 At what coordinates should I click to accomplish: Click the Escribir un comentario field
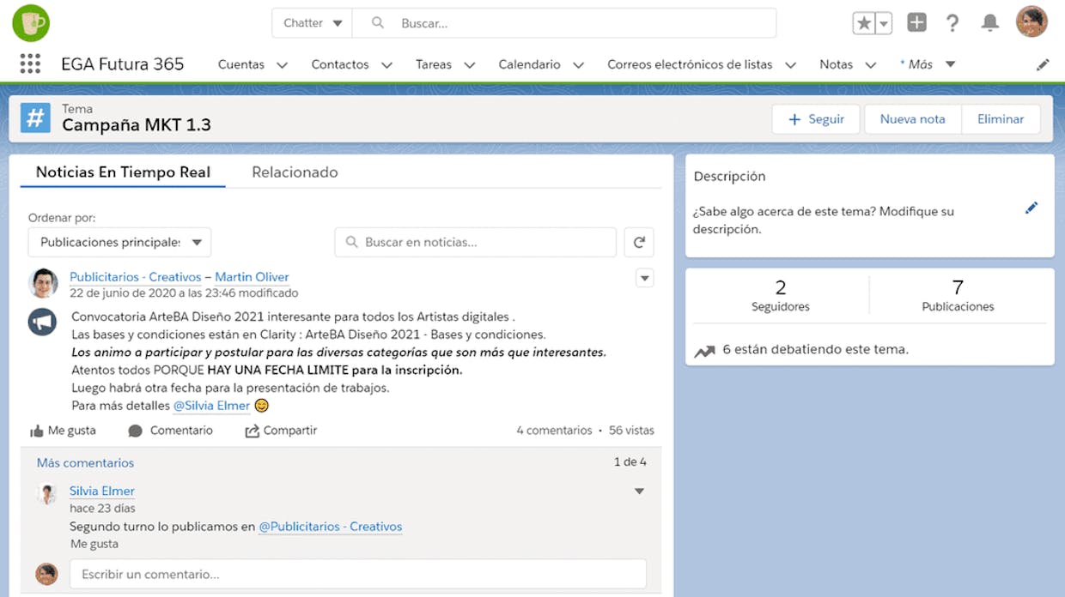coord(358,574)
